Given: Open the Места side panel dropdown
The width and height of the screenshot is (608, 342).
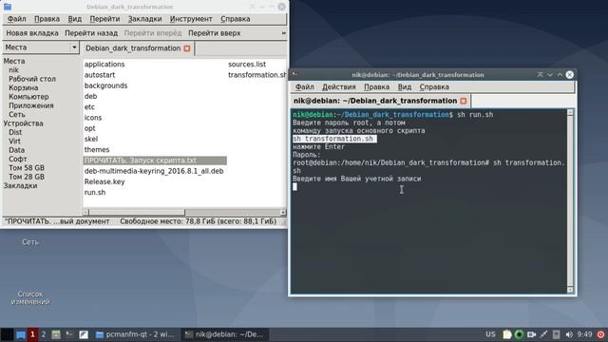Looking at the screenshot, I should [41, 47].
